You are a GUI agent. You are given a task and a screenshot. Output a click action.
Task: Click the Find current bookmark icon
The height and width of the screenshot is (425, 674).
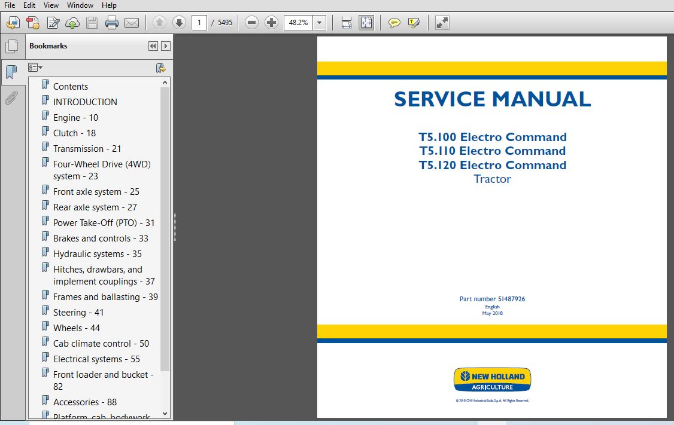pyautogui.click(x=161, y=68)
